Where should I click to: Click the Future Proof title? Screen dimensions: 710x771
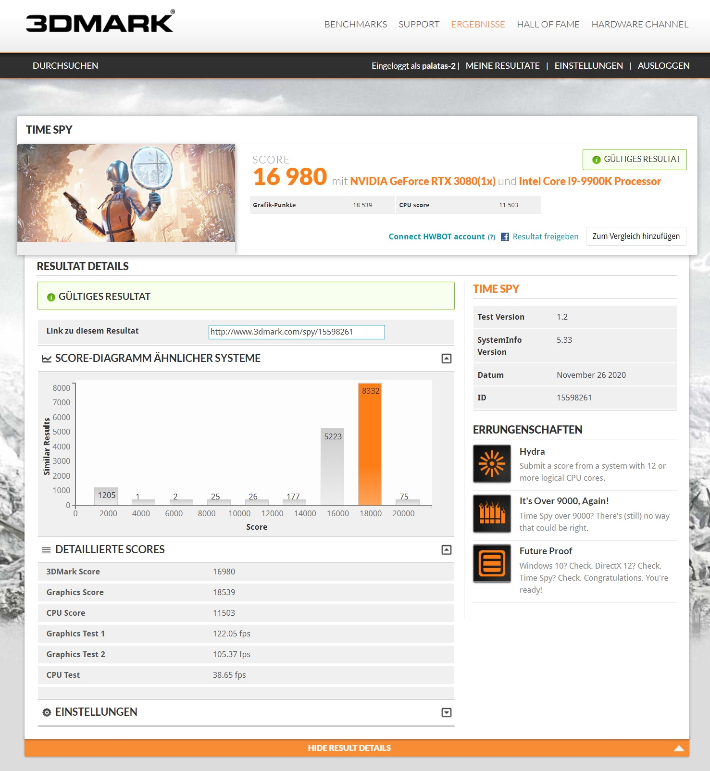click(546, 551)
